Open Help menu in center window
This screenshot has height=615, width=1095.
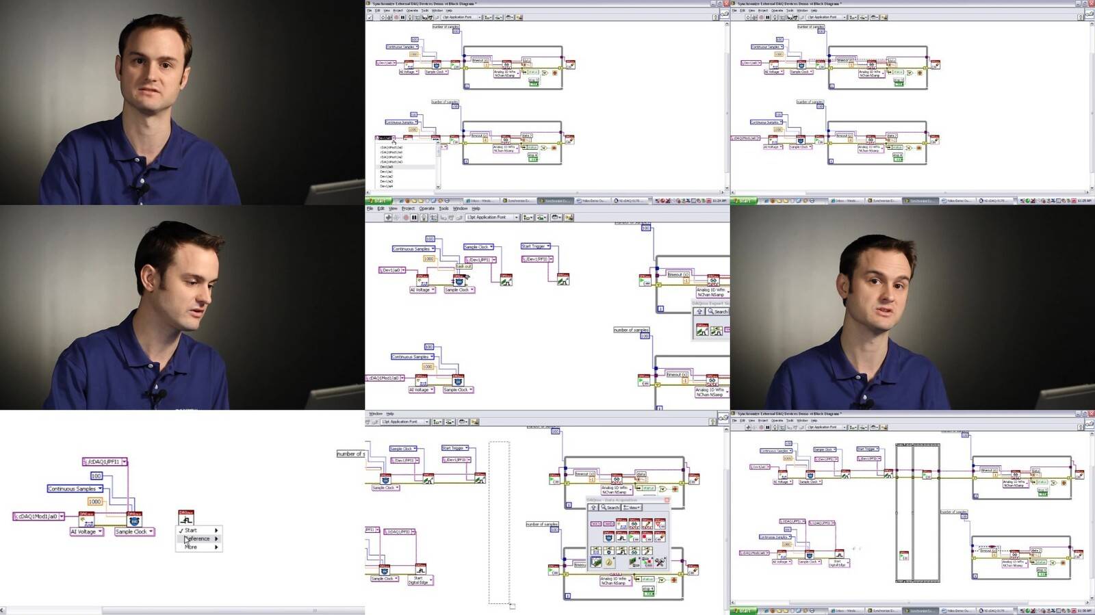pyautogui.click(x=476, y=209)
